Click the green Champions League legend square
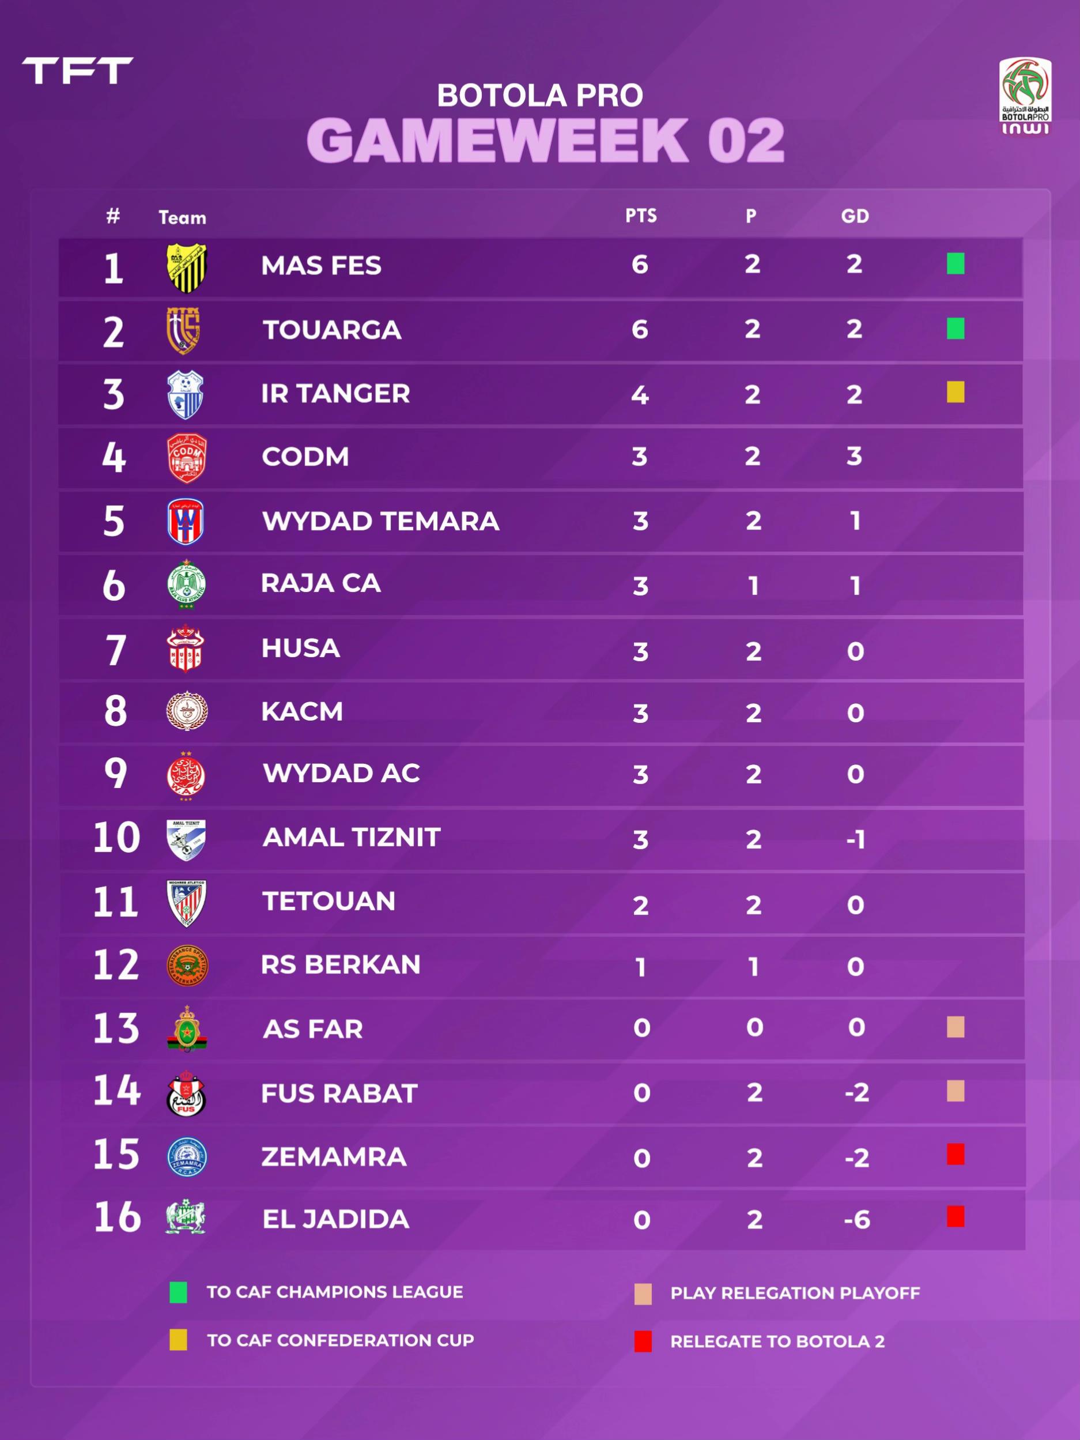This screenshot has height=1440, width=1080. point(179,1292)
